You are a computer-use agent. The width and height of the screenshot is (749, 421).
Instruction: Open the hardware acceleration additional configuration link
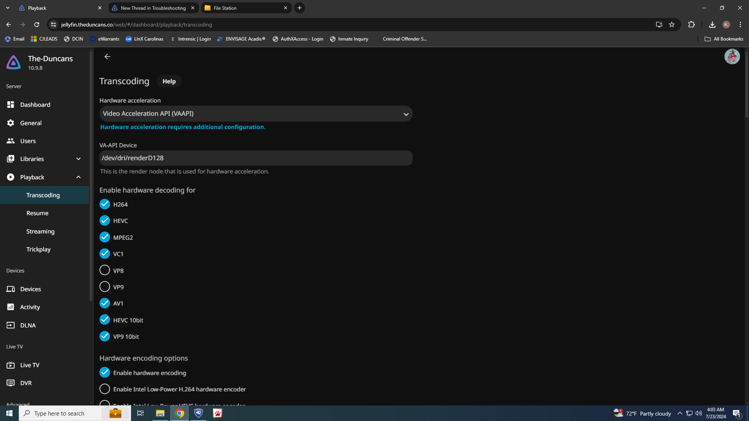(183, 127)
